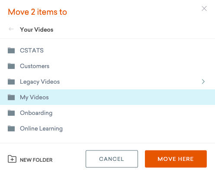Click the CSTATS folder icon
Image resolution: width=215 pixels, height=173 pixels.
tap(11, 50)
